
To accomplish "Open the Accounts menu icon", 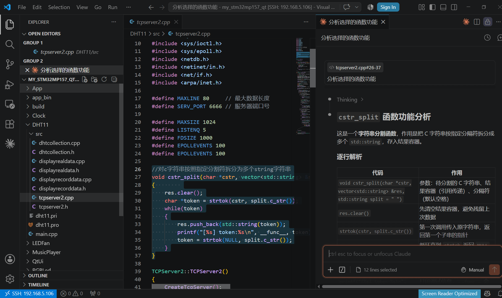I will click(10, 259).
